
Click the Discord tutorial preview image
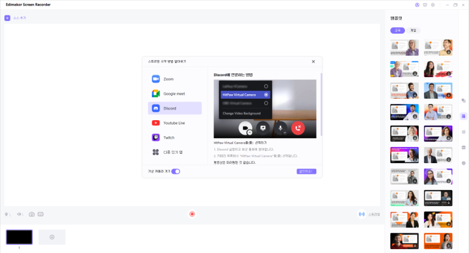[265, 109]
